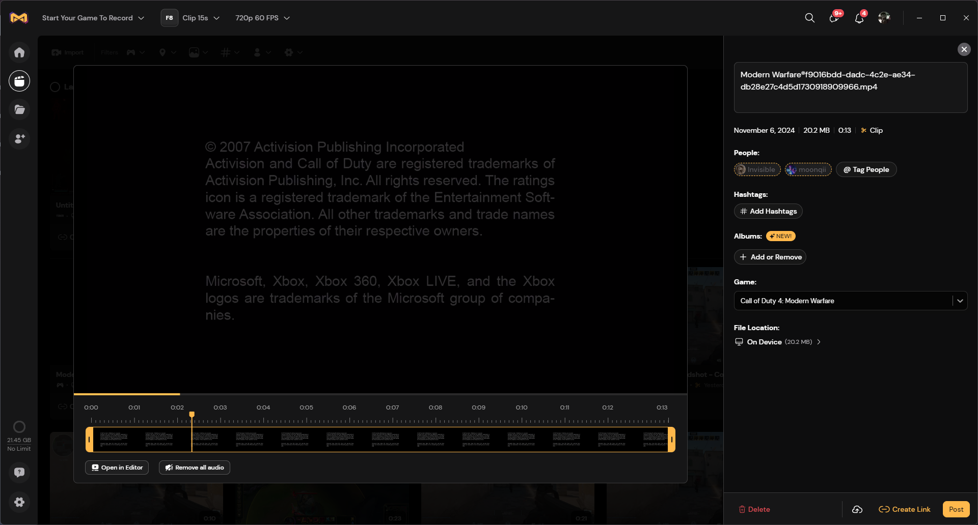Click the Post button
This screenshot has height=525, width=978.
pyautogui.click(x=956, y=509)
